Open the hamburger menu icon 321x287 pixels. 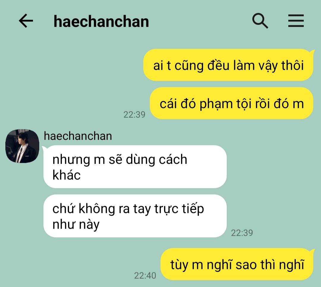(296, 21)
